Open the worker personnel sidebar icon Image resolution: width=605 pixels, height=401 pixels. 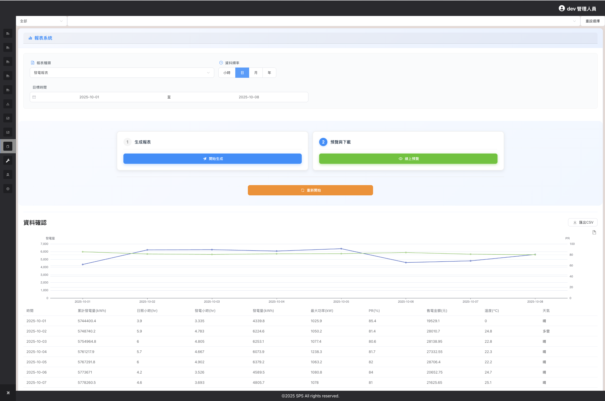[8, 175]
